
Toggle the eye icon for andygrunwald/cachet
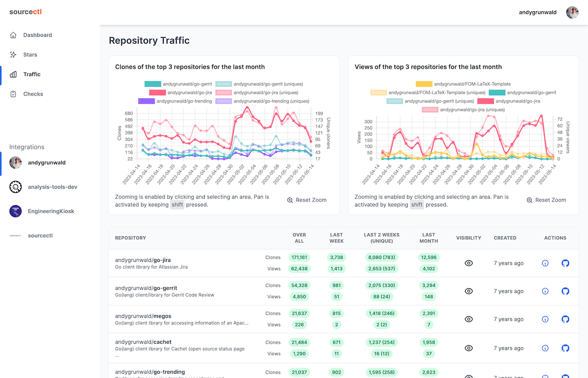[468, 348]
